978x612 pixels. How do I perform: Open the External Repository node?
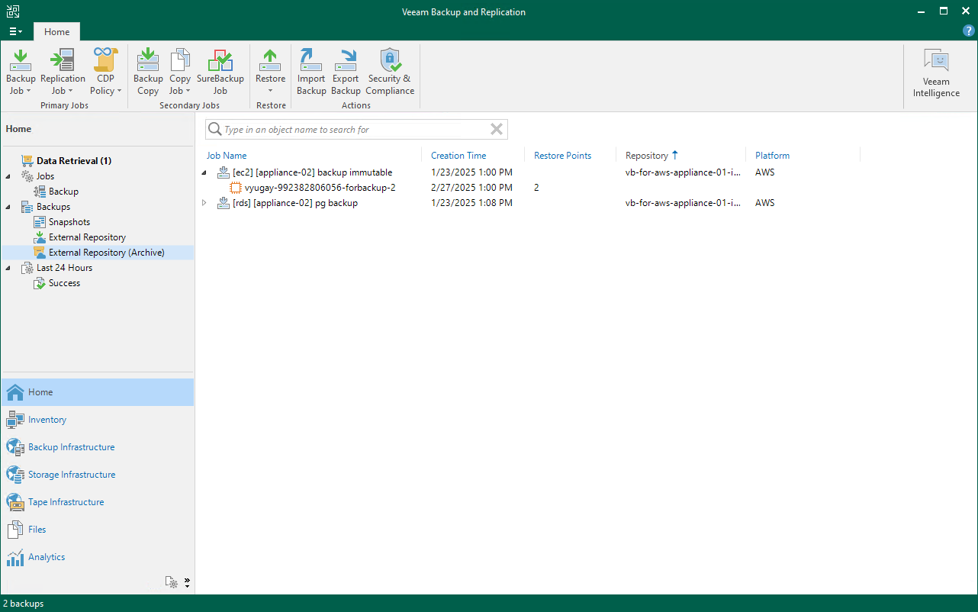coord(87,237)
